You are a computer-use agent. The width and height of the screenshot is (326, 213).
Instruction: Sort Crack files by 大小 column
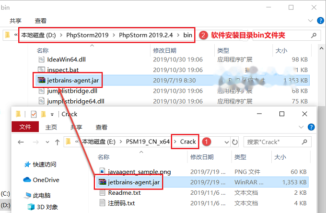(x=280, y=157)
